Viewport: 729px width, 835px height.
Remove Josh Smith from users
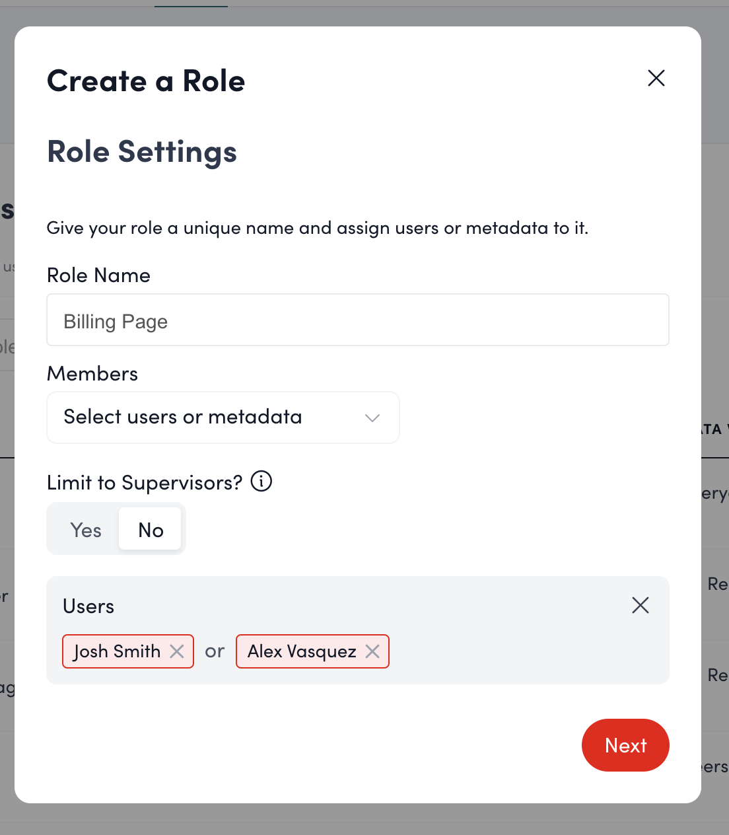177,651
